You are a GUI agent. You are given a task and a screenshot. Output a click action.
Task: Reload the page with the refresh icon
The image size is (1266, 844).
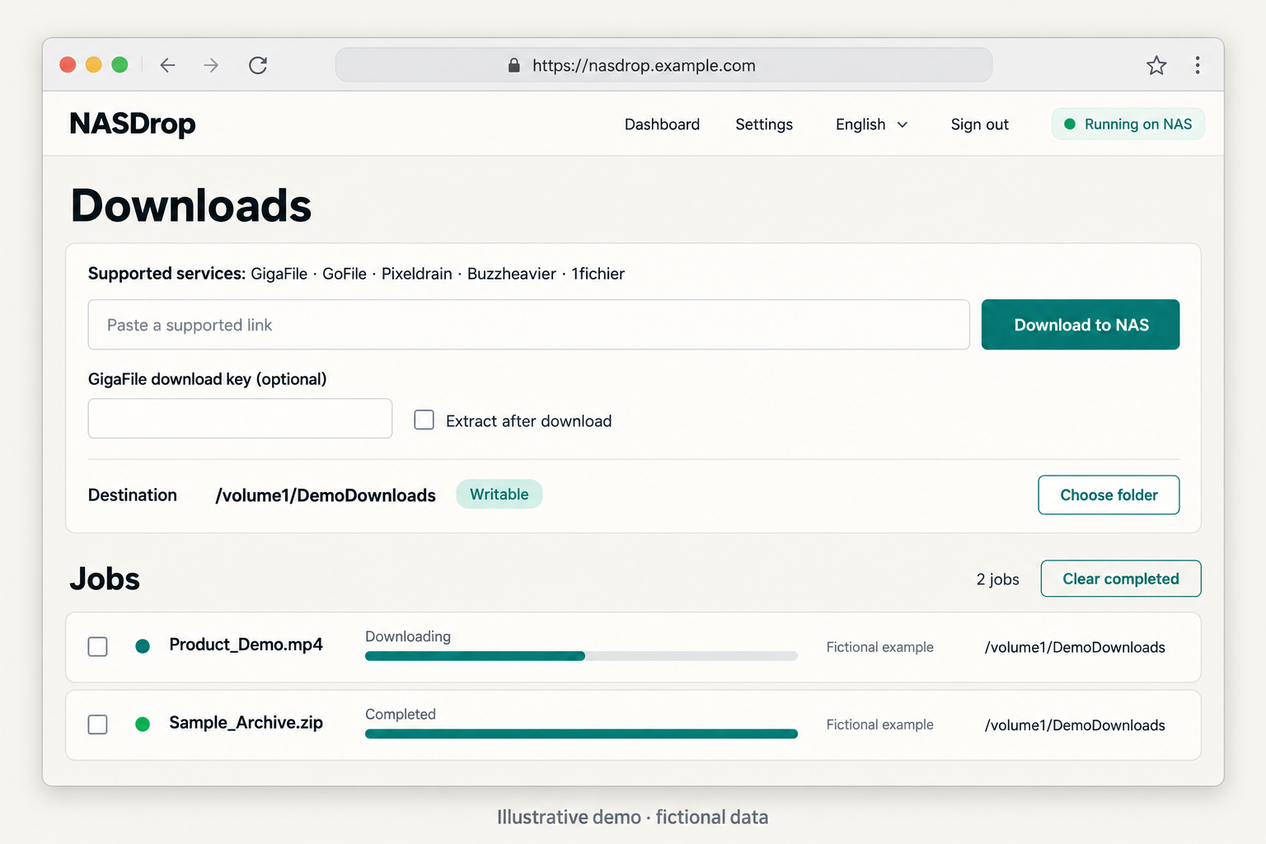pyautogui.click(x=258, y=65)
